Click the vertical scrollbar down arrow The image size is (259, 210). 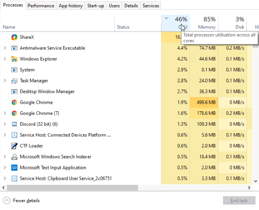click(256, 181)
